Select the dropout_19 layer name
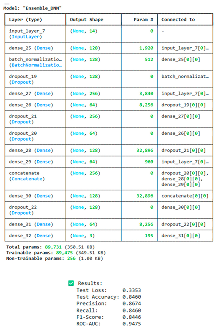Image resolution: width=216 pixels, height=328 pixels. pyautogui.click(x=23, y=76)
